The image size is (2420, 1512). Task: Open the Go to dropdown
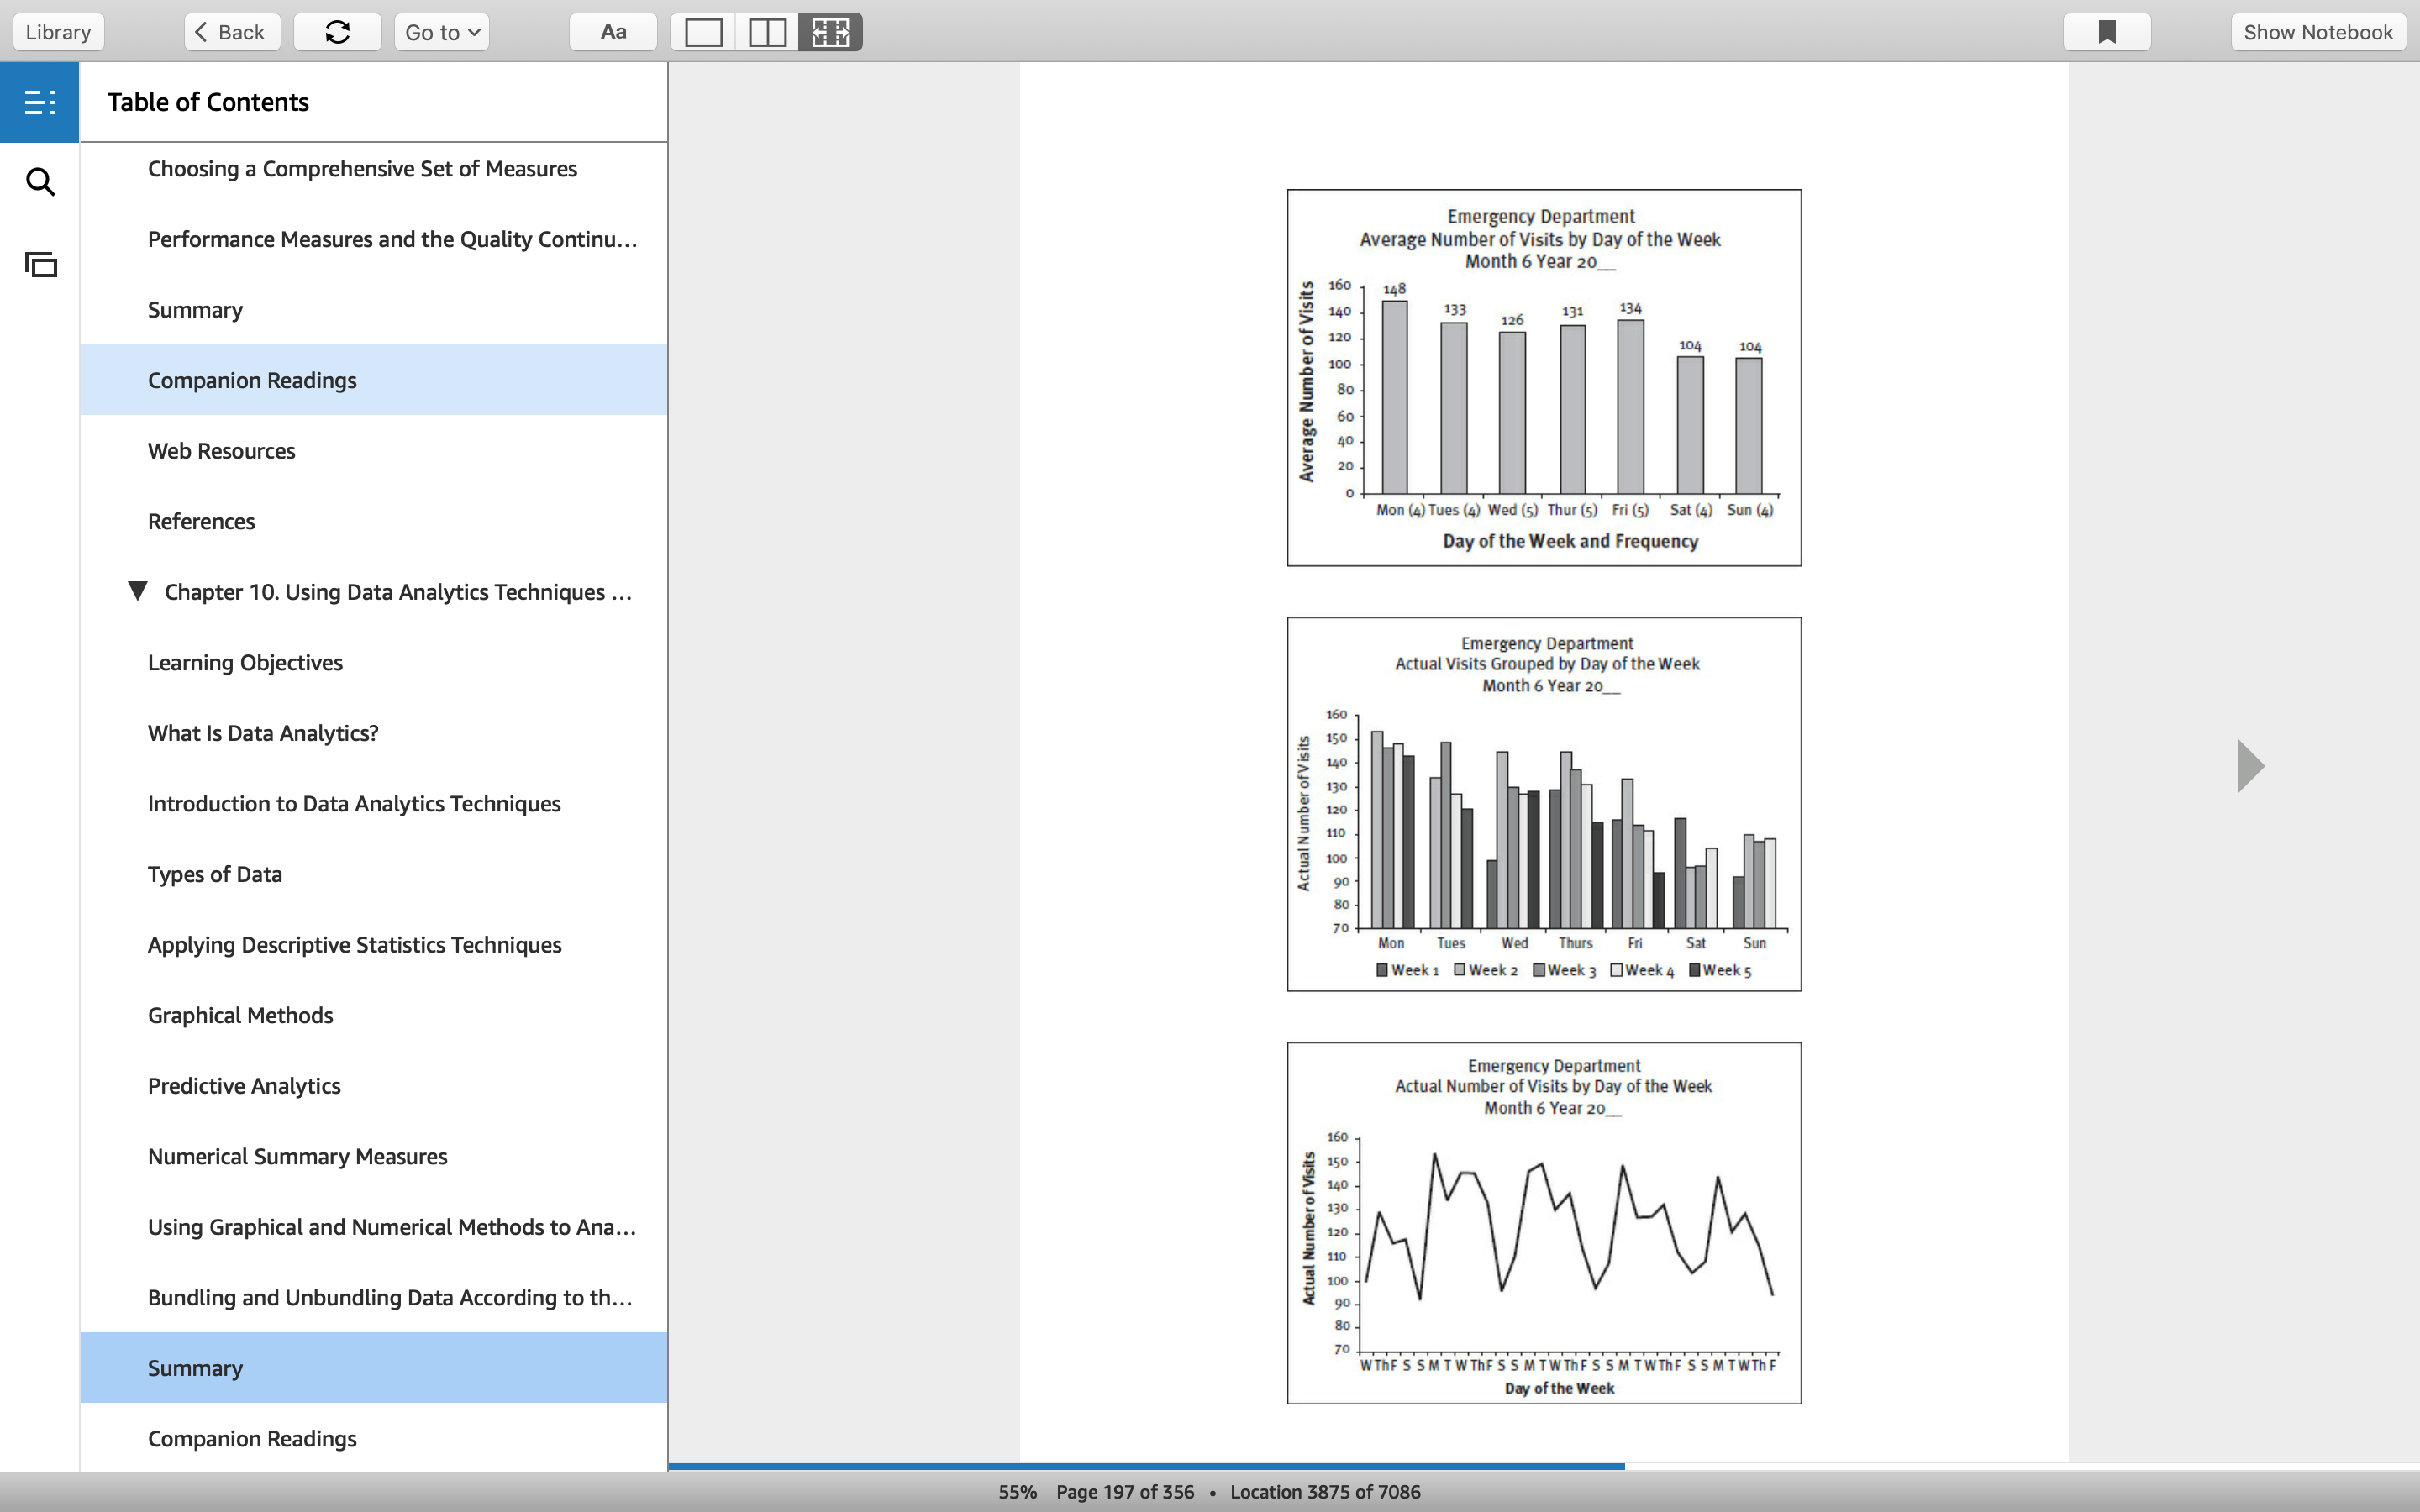[442, 32]
